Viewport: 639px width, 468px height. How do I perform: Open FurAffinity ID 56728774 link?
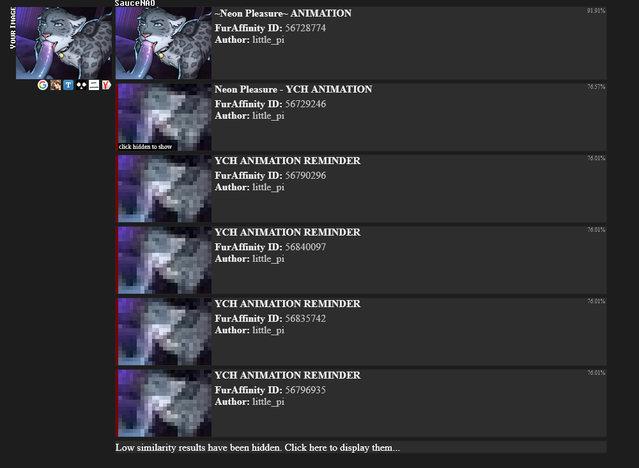(x=305, y=28)
